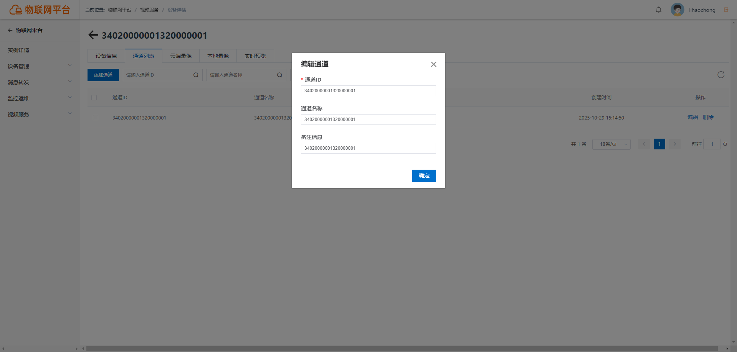The width and height of the screenshot is (737, 352).
Task: Click the back arrow beside device ID title
Action: (93, 35)
